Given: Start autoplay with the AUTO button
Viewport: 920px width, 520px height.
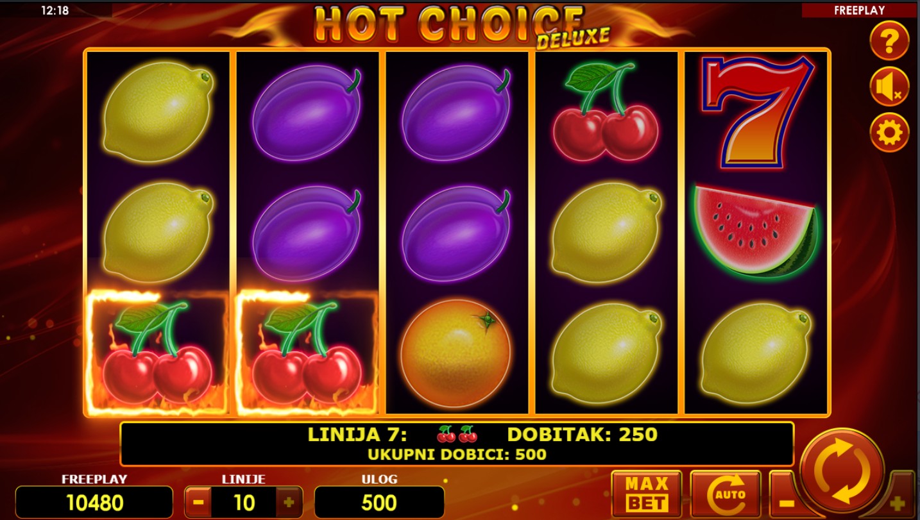Looking at the screenshot, I should [726, 494].
